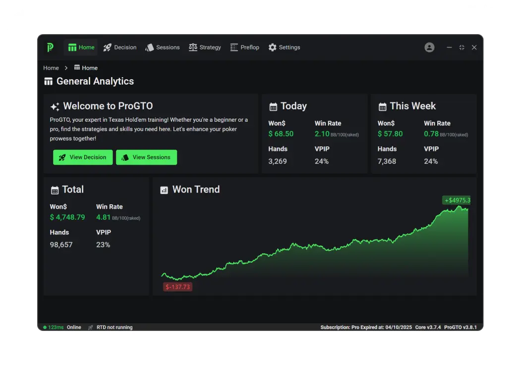
Task: Click the calendar icon beside This Week
Action: [x=382, y=107]
